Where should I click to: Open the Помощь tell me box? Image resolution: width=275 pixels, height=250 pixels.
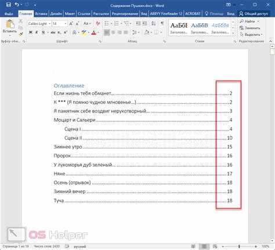tap(214, 14)
